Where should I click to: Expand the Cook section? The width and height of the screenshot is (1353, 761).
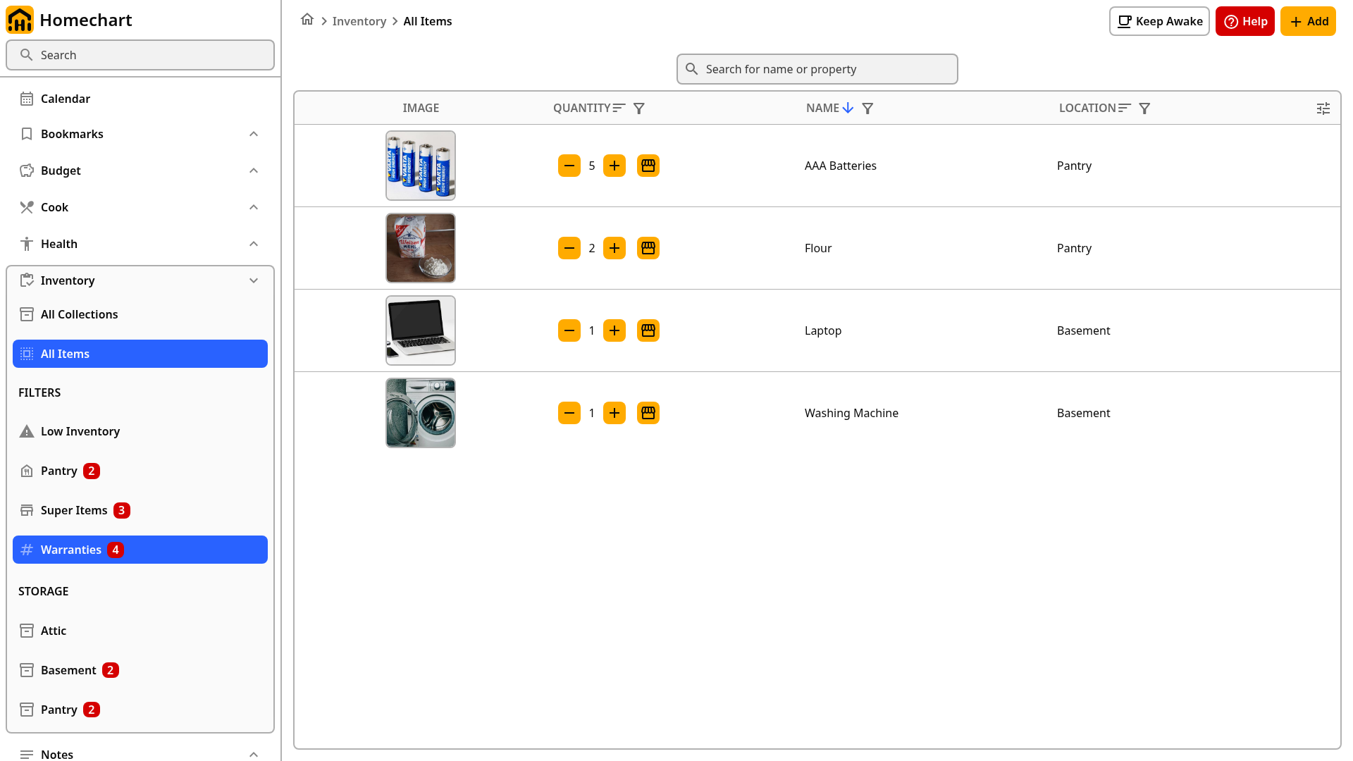[254, 207]
